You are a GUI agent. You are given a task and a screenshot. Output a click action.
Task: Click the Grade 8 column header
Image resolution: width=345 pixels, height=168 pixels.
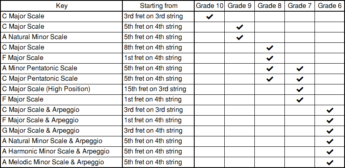point(269,6)
